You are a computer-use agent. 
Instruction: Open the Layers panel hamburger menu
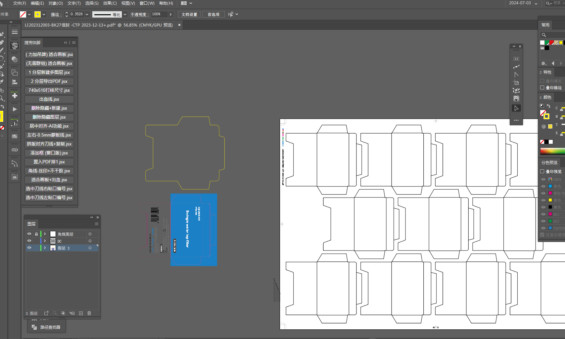pos(97,224)
